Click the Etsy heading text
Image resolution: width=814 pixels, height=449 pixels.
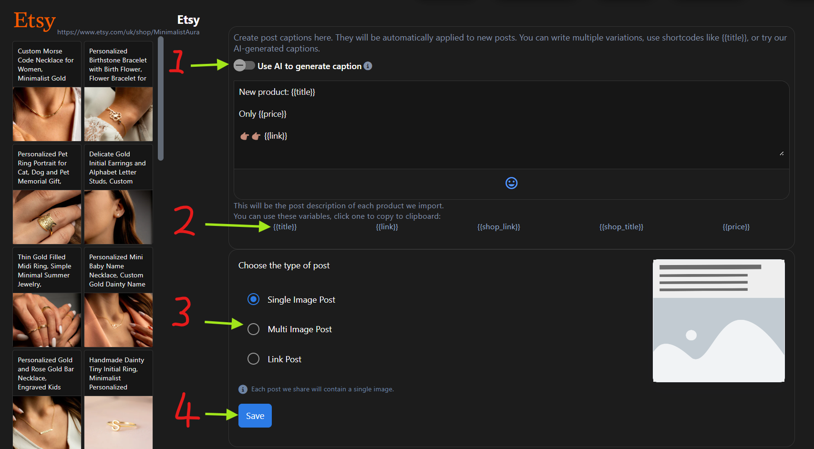pyautogui.click(x=188, y=20)
